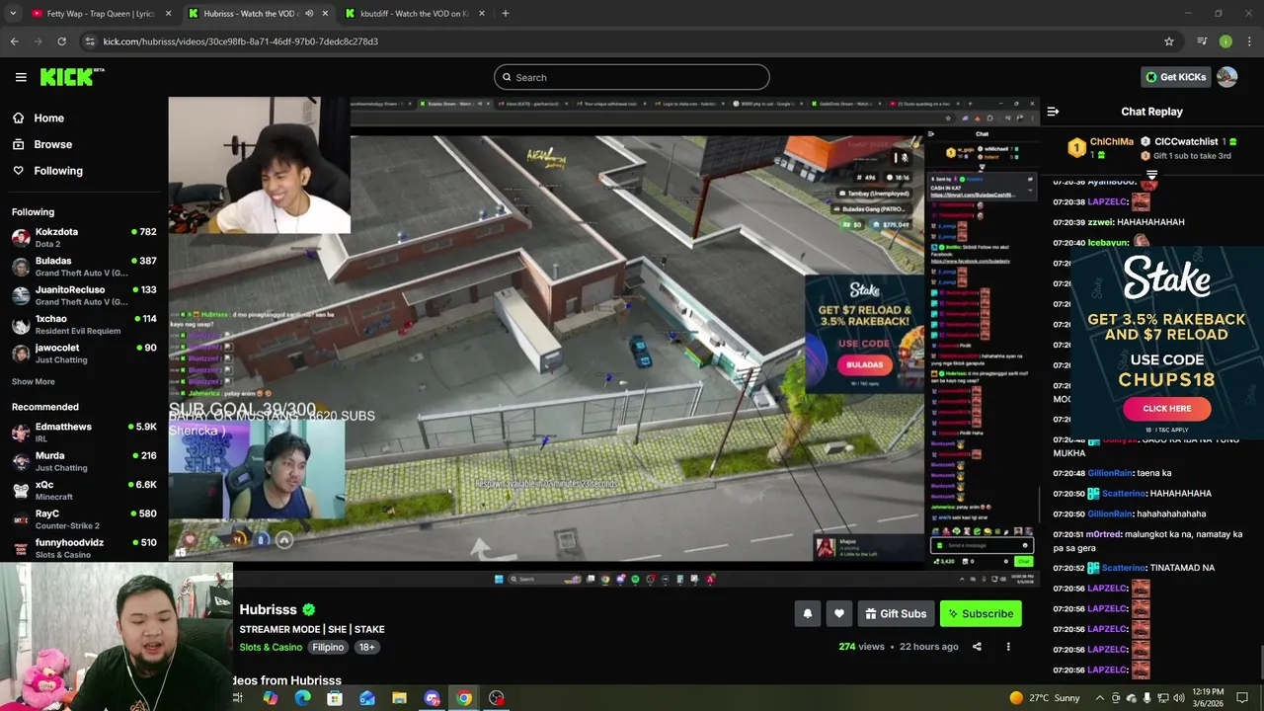The width and height of the screenshot is (1264, 711).
Task: Open Kick user avatar menu
Action: pyautogui.click(x=1226, y=77)
